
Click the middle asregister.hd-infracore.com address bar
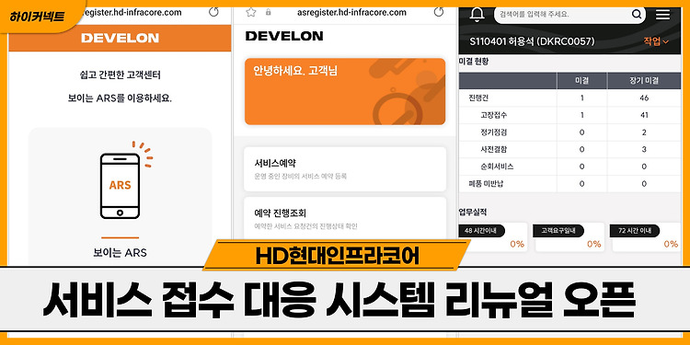click(x=351, y=12)
